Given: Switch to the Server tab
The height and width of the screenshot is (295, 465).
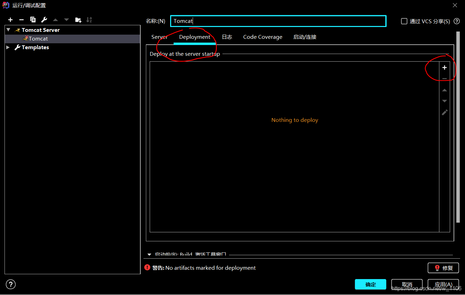Looking at the screenshot, I should (x=159, y=37).
